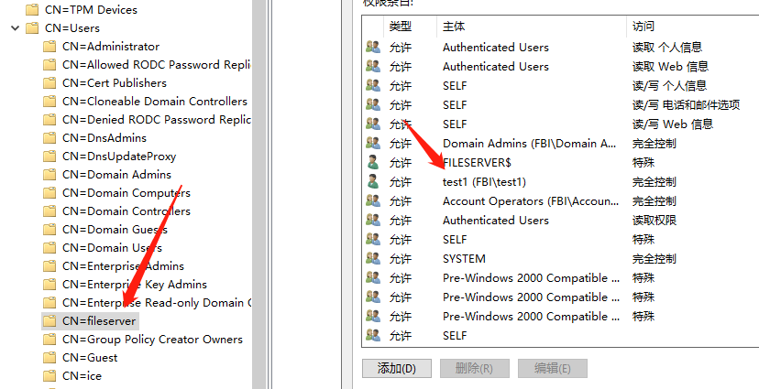Click the test1 user icon

(x=373, y=182)
